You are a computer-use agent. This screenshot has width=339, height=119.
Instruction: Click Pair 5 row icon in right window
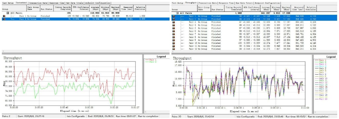(x=173, y=28)
